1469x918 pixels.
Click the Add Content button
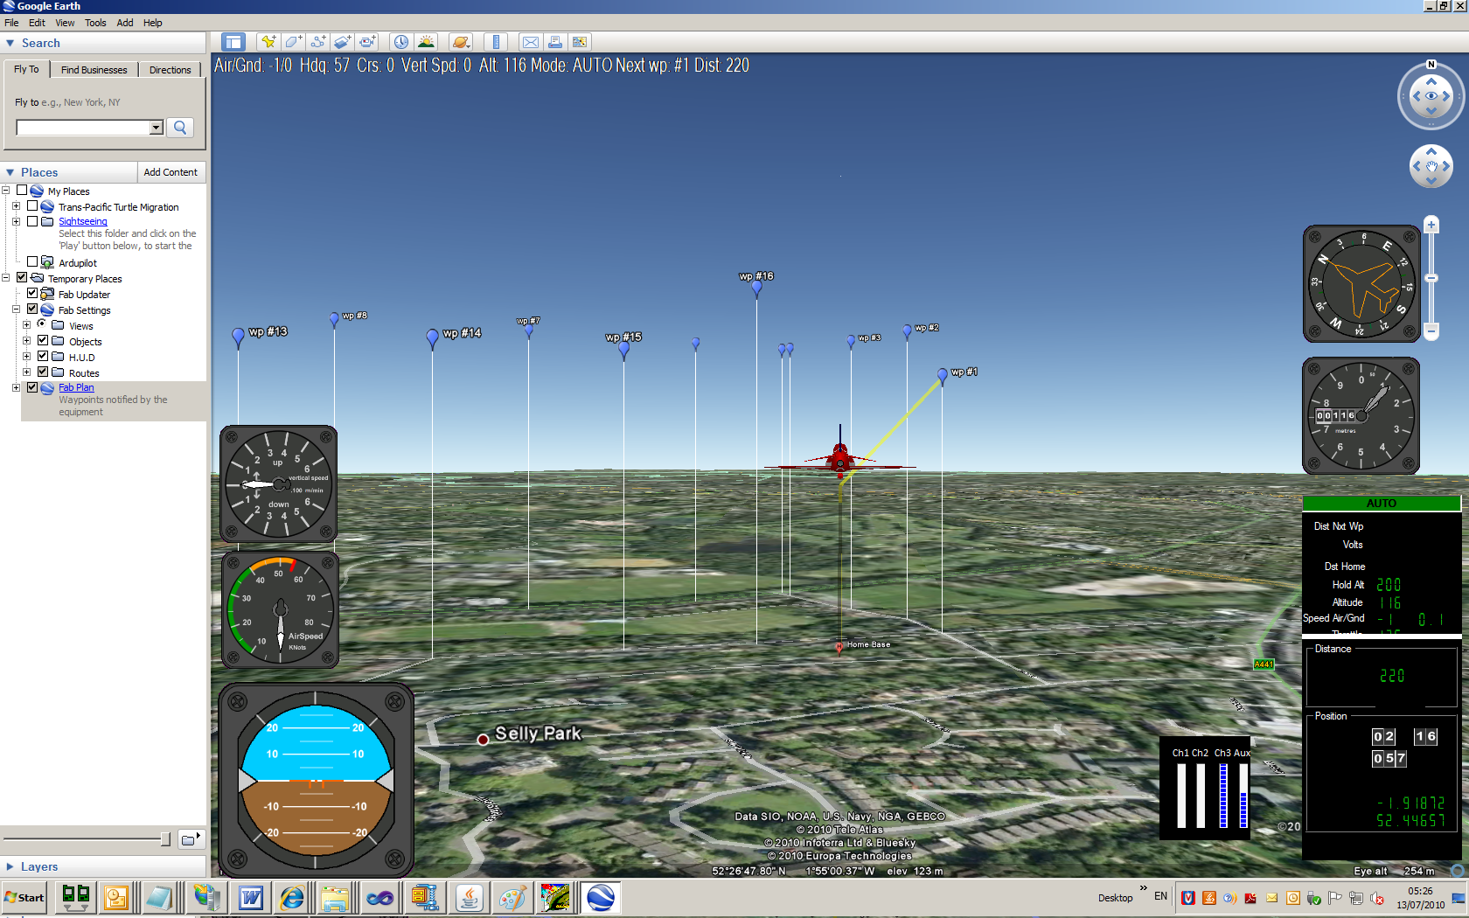tap(171, 172)
